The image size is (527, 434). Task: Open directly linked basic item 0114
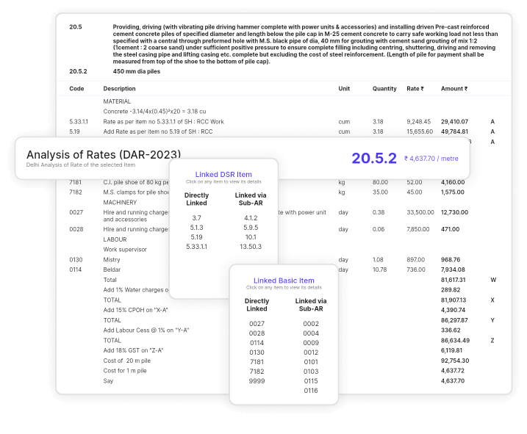[x=257, y=343]
